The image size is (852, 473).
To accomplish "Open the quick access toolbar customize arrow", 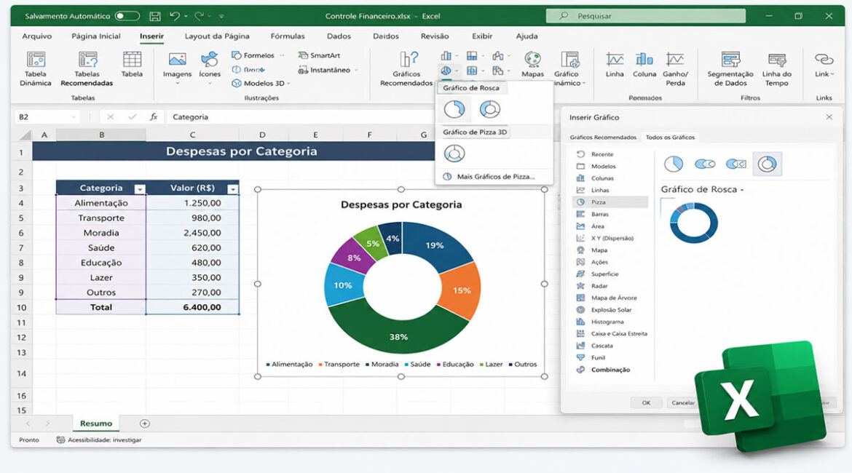I will click(221, 16).
